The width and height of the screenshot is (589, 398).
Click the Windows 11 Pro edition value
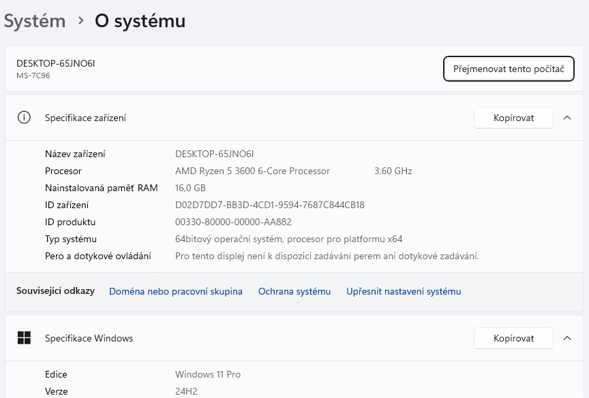pos(208,374)
